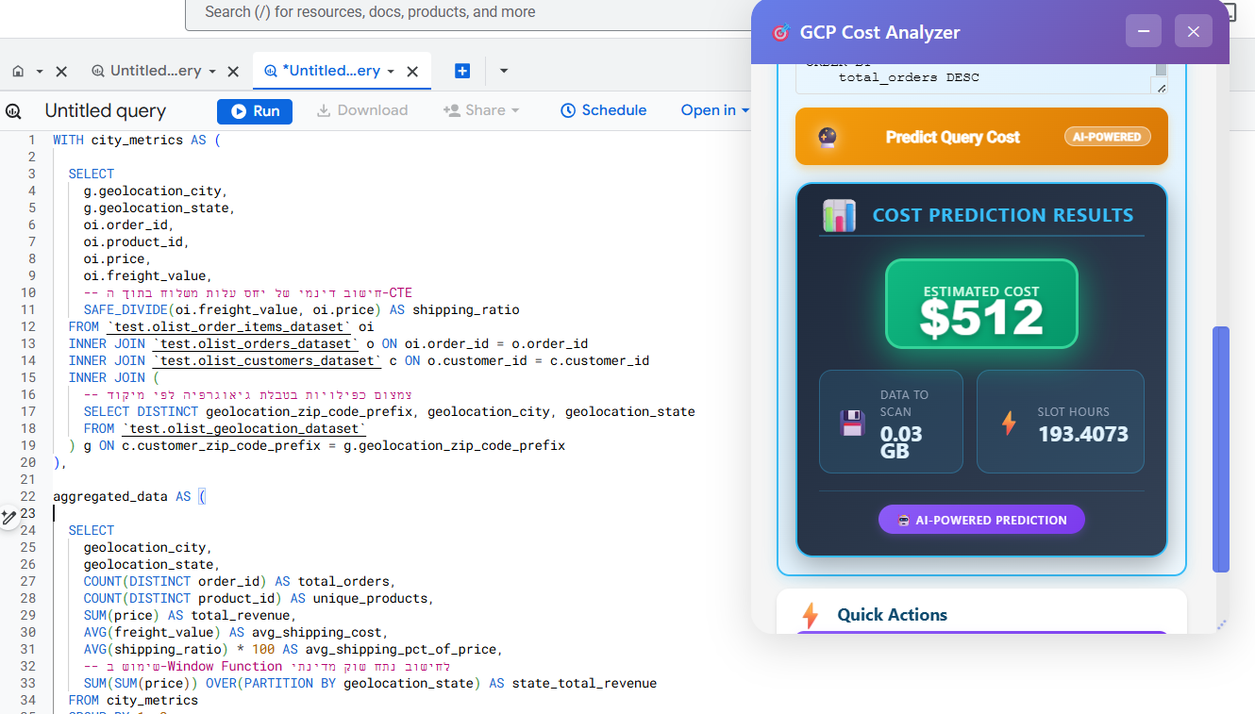The image size is (1255, 714).
Task: Click the robot icon on Predict Query Cost
Action: [828, 136]
